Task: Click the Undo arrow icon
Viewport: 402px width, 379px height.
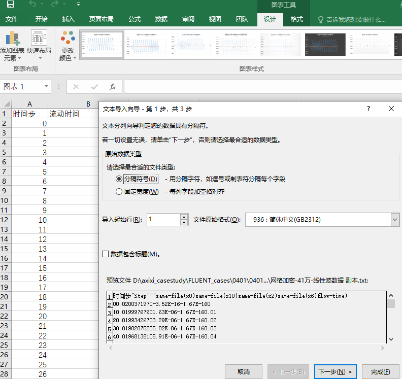Action: tap(32, 4)
